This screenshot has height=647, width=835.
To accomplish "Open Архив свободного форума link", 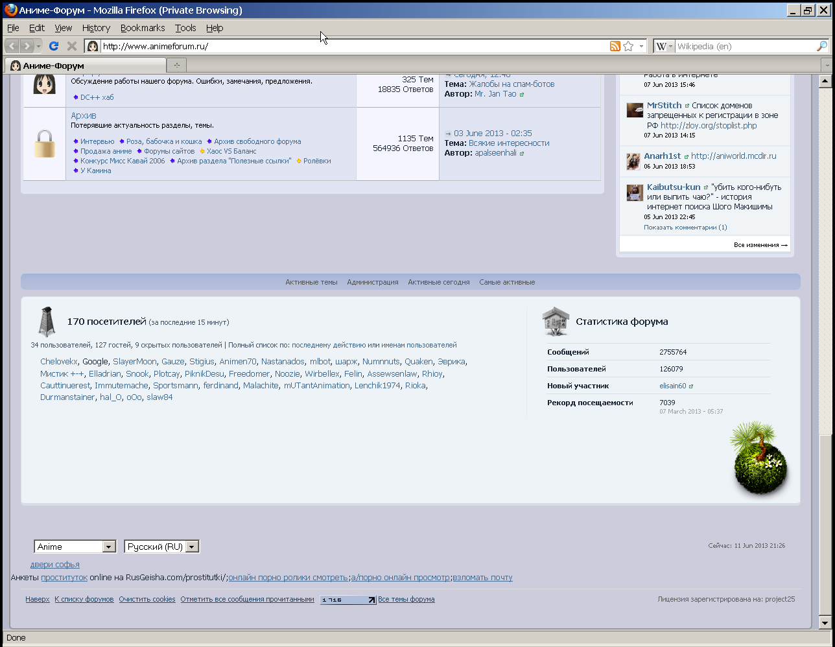I will (257, 141).
